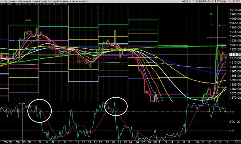The height and width of the screenshot is (144, 241).
Task: Click the dark cloud-shaped icon starting the toolbar
Action: click(x=183, y=2)
